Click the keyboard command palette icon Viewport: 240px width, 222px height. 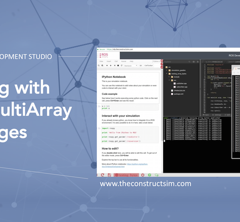(x=140, y=66)
